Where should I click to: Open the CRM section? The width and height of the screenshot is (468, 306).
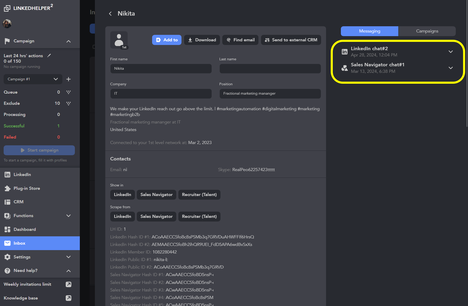tap(18, 202)
